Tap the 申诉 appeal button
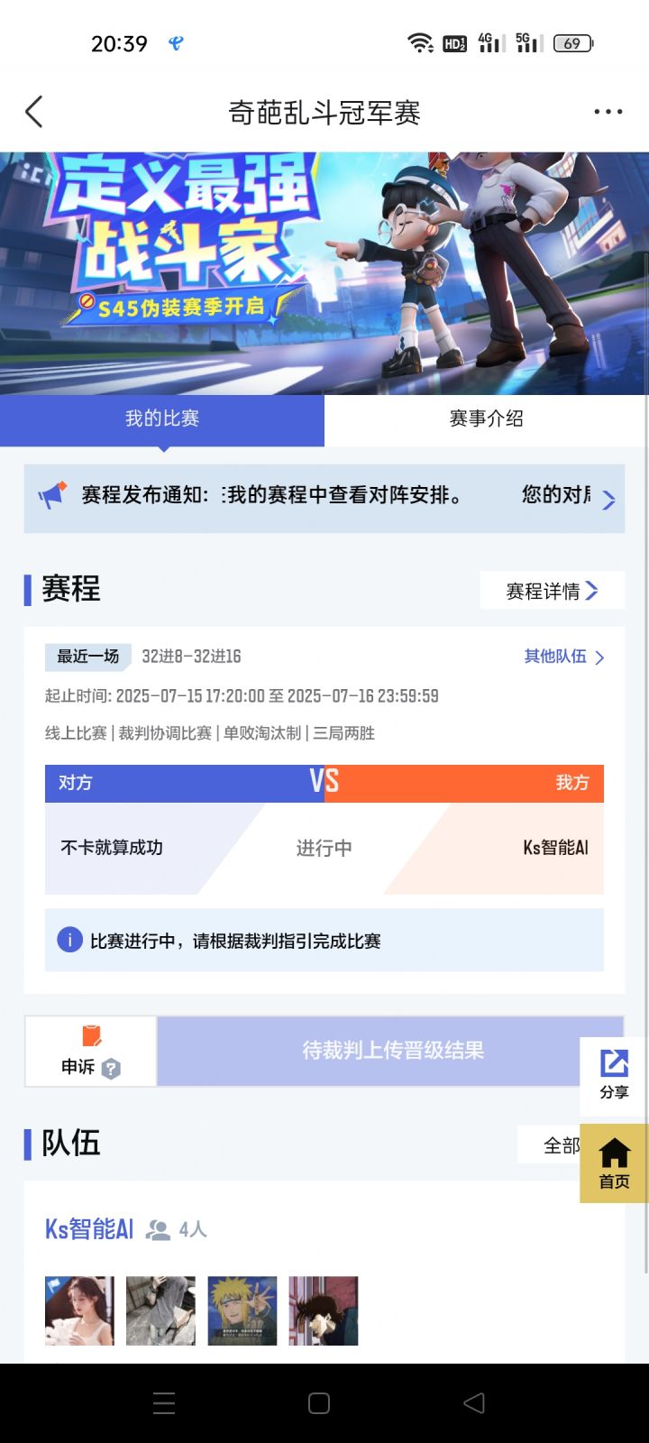Screen dimensions: 649x1443 click(90, 1052)
